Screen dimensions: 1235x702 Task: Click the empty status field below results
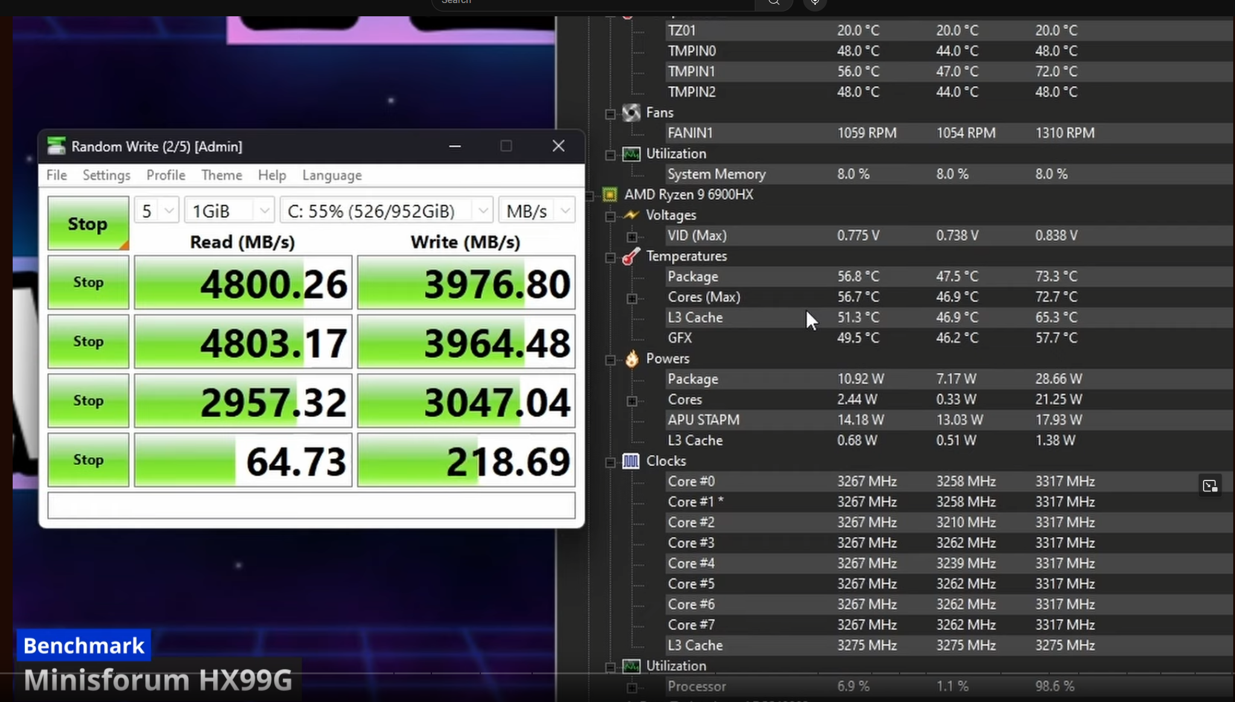click(311, 505)
